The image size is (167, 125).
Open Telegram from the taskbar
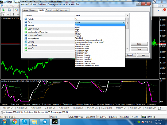click(45, 122)
